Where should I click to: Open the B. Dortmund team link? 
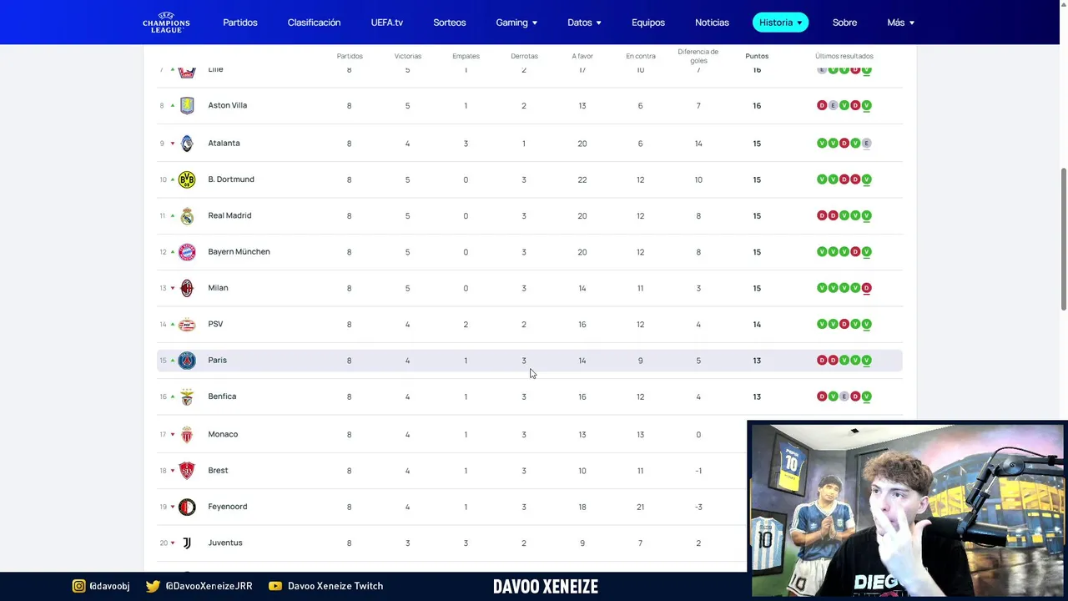click(231, 179)
